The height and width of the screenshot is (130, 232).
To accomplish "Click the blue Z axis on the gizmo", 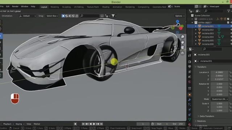I will [x=177, y=22].
